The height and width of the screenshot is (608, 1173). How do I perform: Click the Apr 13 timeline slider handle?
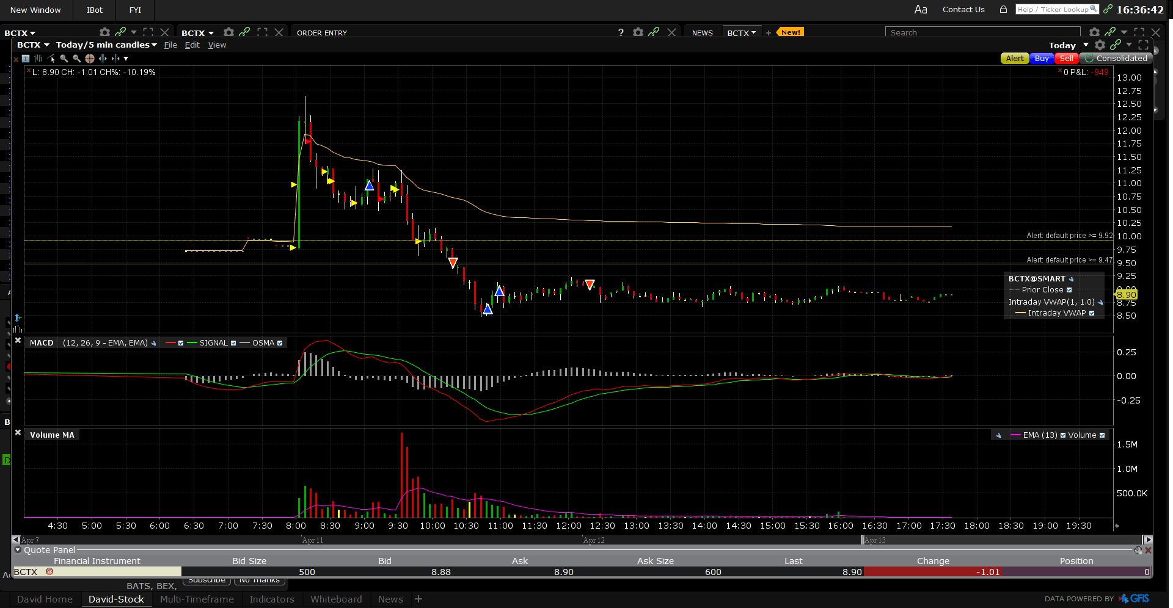(863, 540)
